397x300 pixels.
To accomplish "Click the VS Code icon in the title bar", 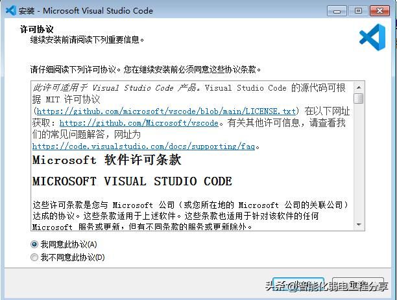I will tap(10, 10).
